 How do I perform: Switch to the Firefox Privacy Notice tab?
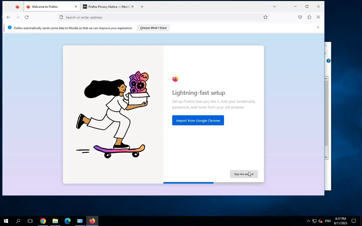[x=108, y=7]
